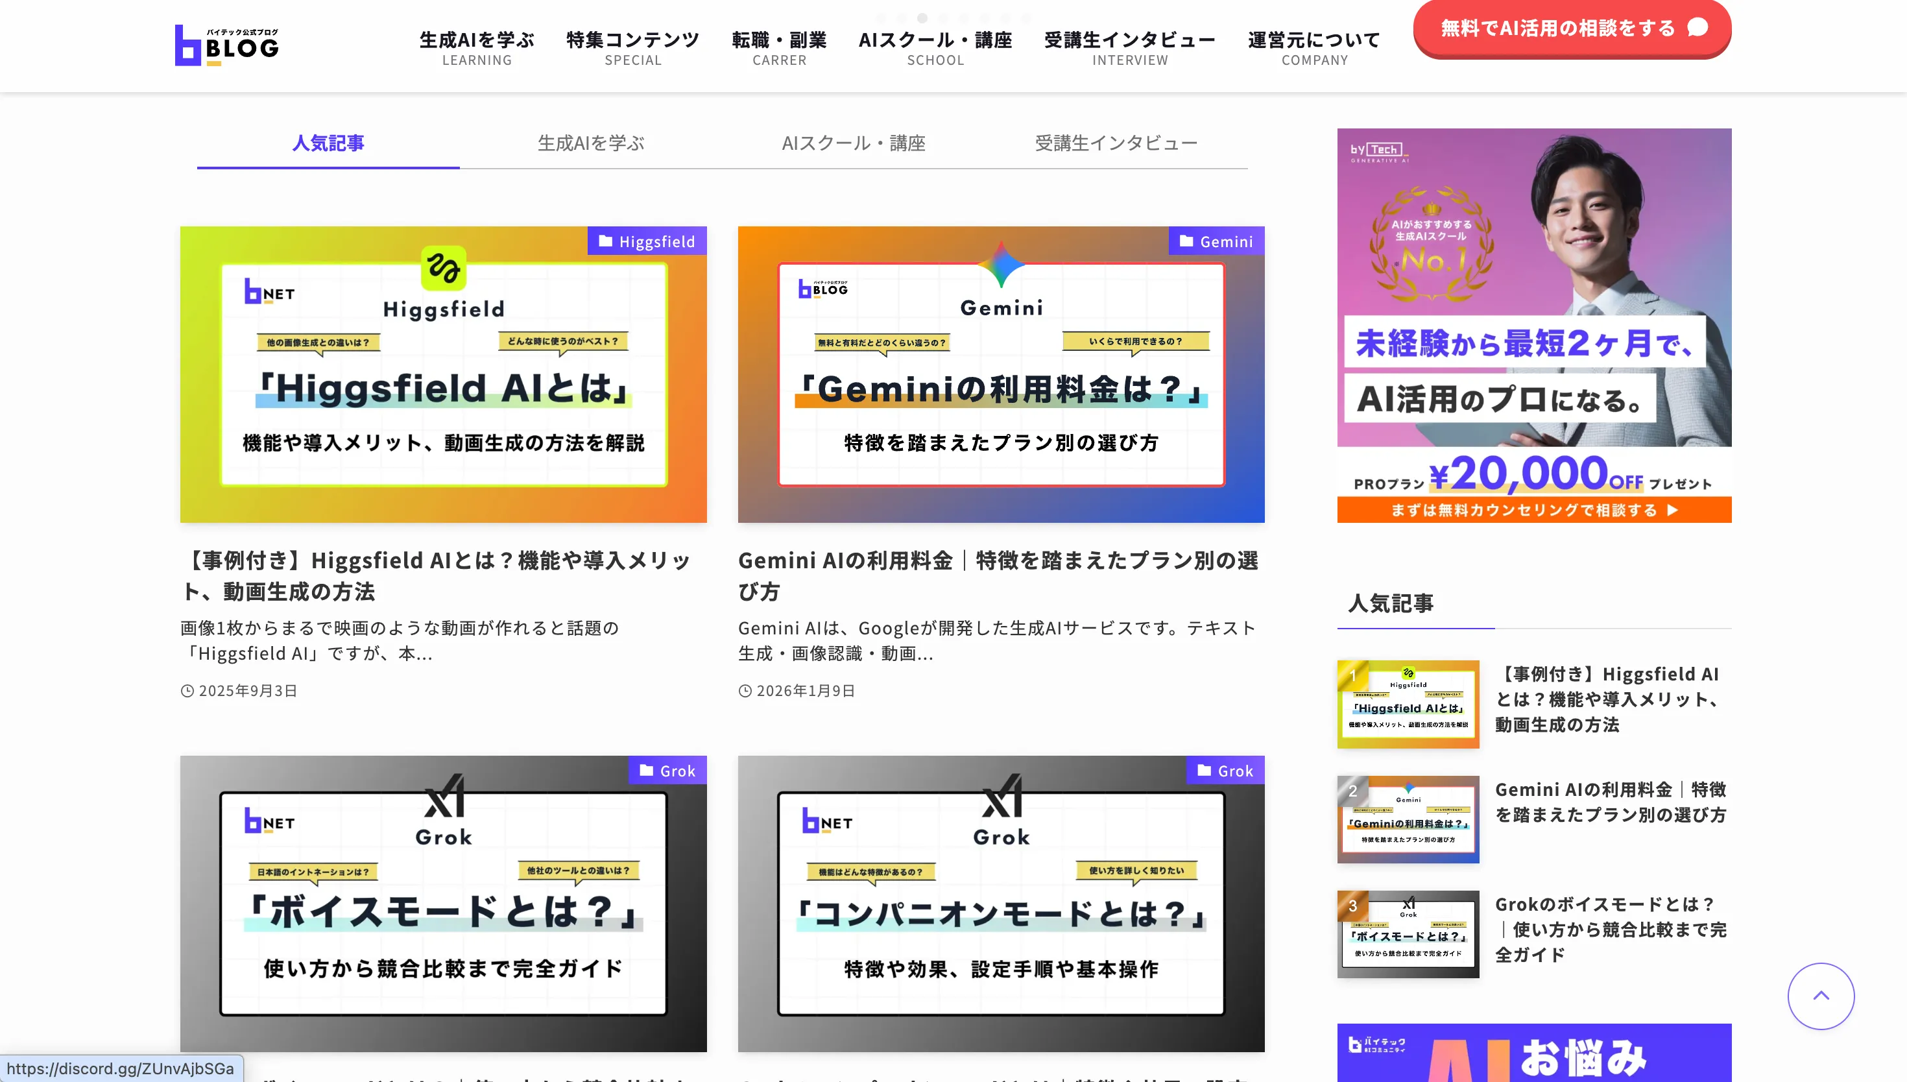Select the 人気記事 tab
The height and width of the screenshot is (1082, 1907).
tap(328, 143)
